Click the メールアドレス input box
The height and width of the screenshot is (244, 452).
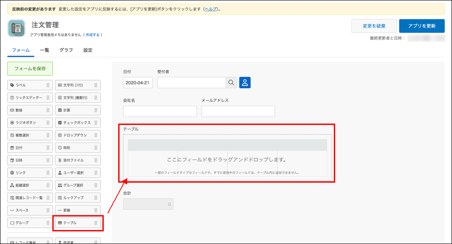click(238, 111)
